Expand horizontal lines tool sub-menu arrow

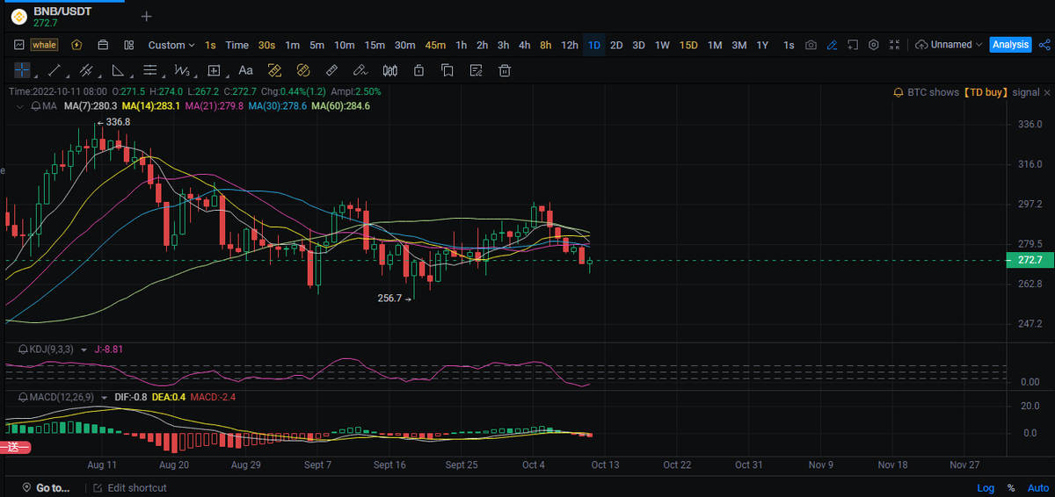(x=162, y=75)
